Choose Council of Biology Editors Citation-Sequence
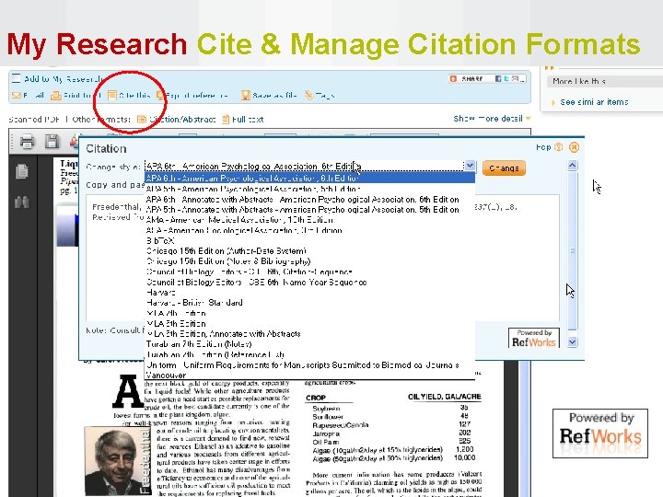 (309, 272)
